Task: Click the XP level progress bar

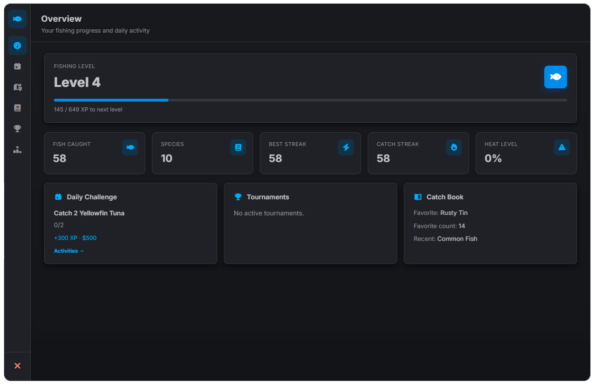Action: [310, 100]
